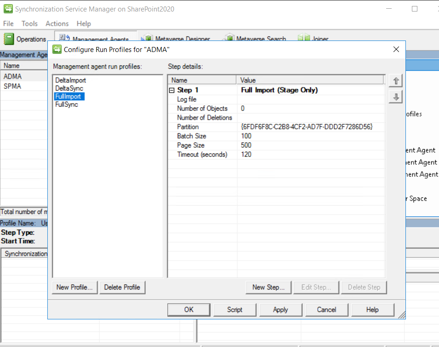Select the FullSync run profile
This screenshot has width=439, height=347.
coord(67,104)
